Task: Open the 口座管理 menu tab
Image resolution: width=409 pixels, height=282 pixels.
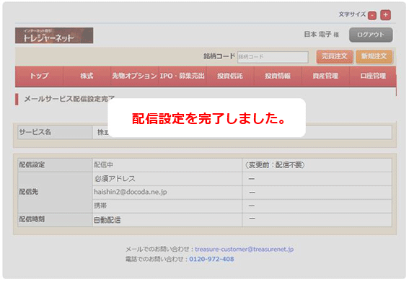Action: [x=373, y=76]
